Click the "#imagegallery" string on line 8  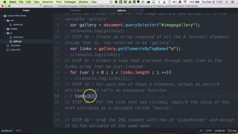pos(177,25)
